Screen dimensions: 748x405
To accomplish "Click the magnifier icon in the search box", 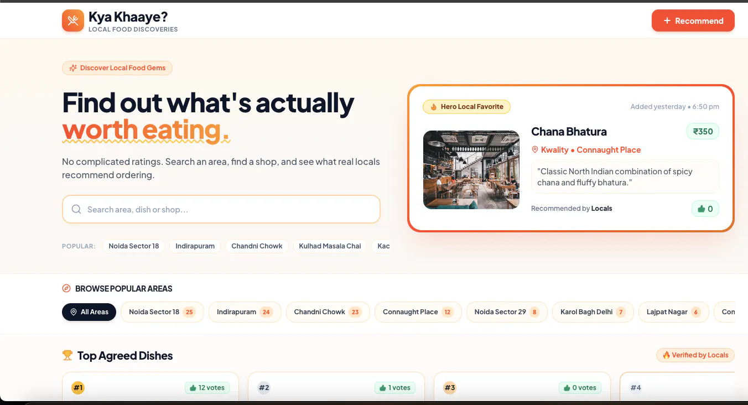I will pos(76,209).
